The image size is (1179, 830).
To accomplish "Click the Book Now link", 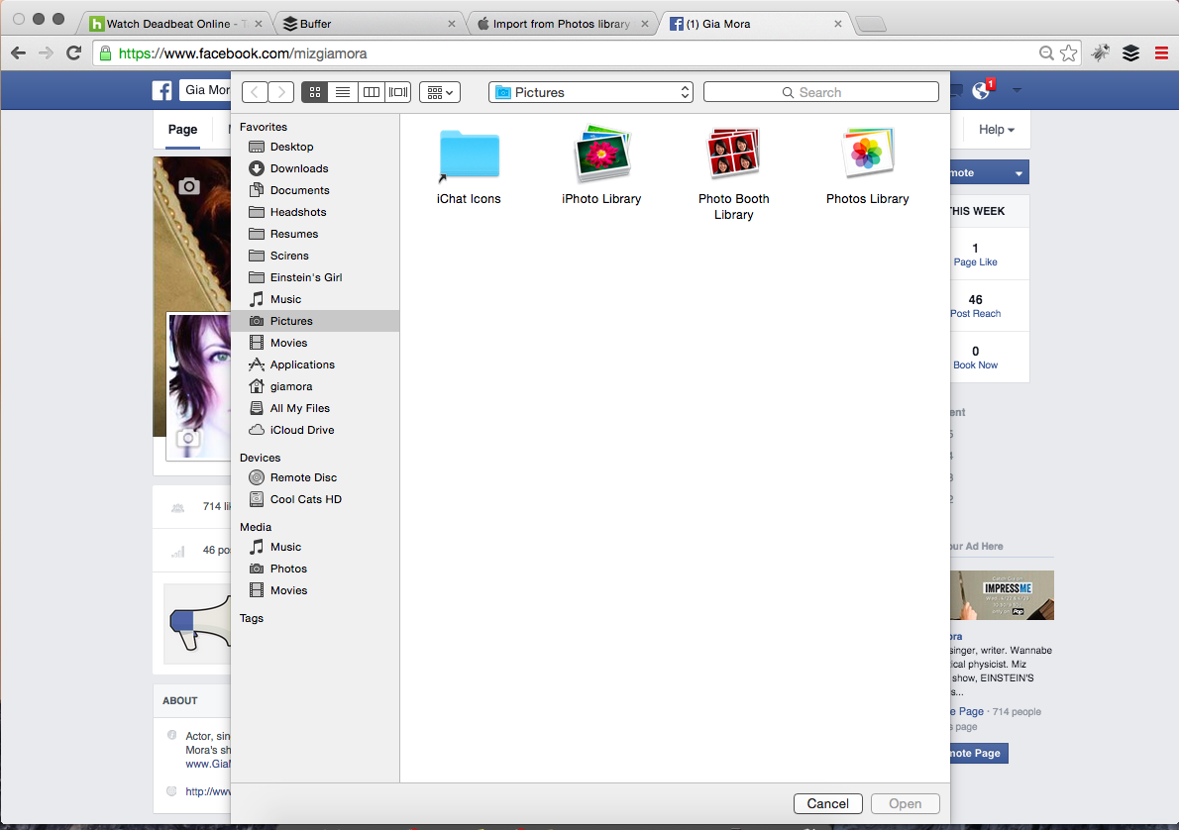I will pyautogui.click(x=975, y=365).
